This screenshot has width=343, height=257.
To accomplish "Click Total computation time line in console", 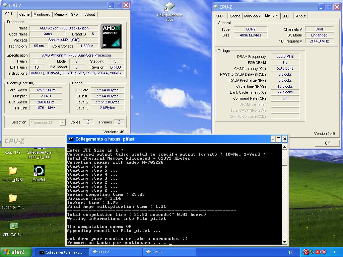I will coord(137,215).
